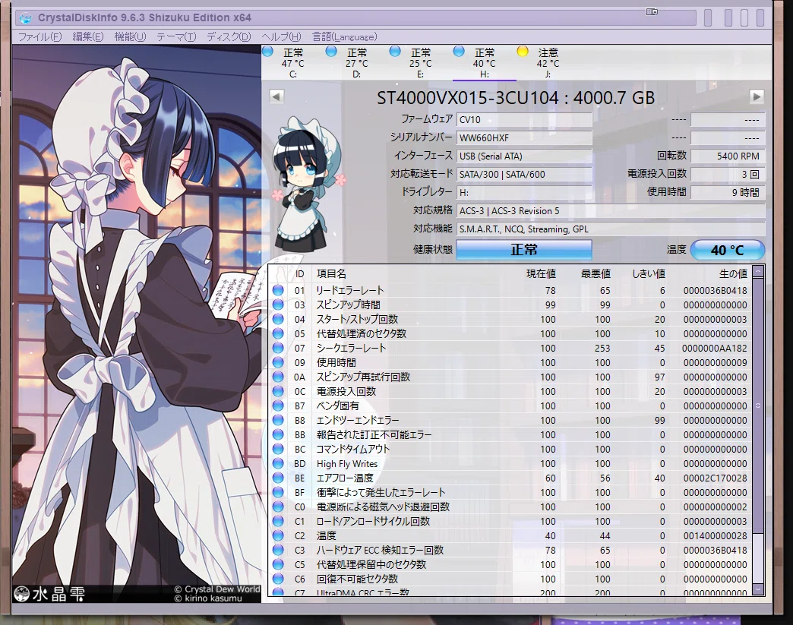Select drive H: tab showing 40 °C
Image resolution: width=793 pixels, height=625 pixels.
484,63
